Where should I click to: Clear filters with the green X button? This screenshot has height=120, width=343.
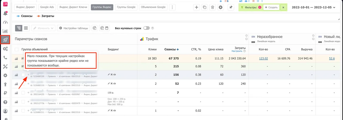click(x=283, y=7)
